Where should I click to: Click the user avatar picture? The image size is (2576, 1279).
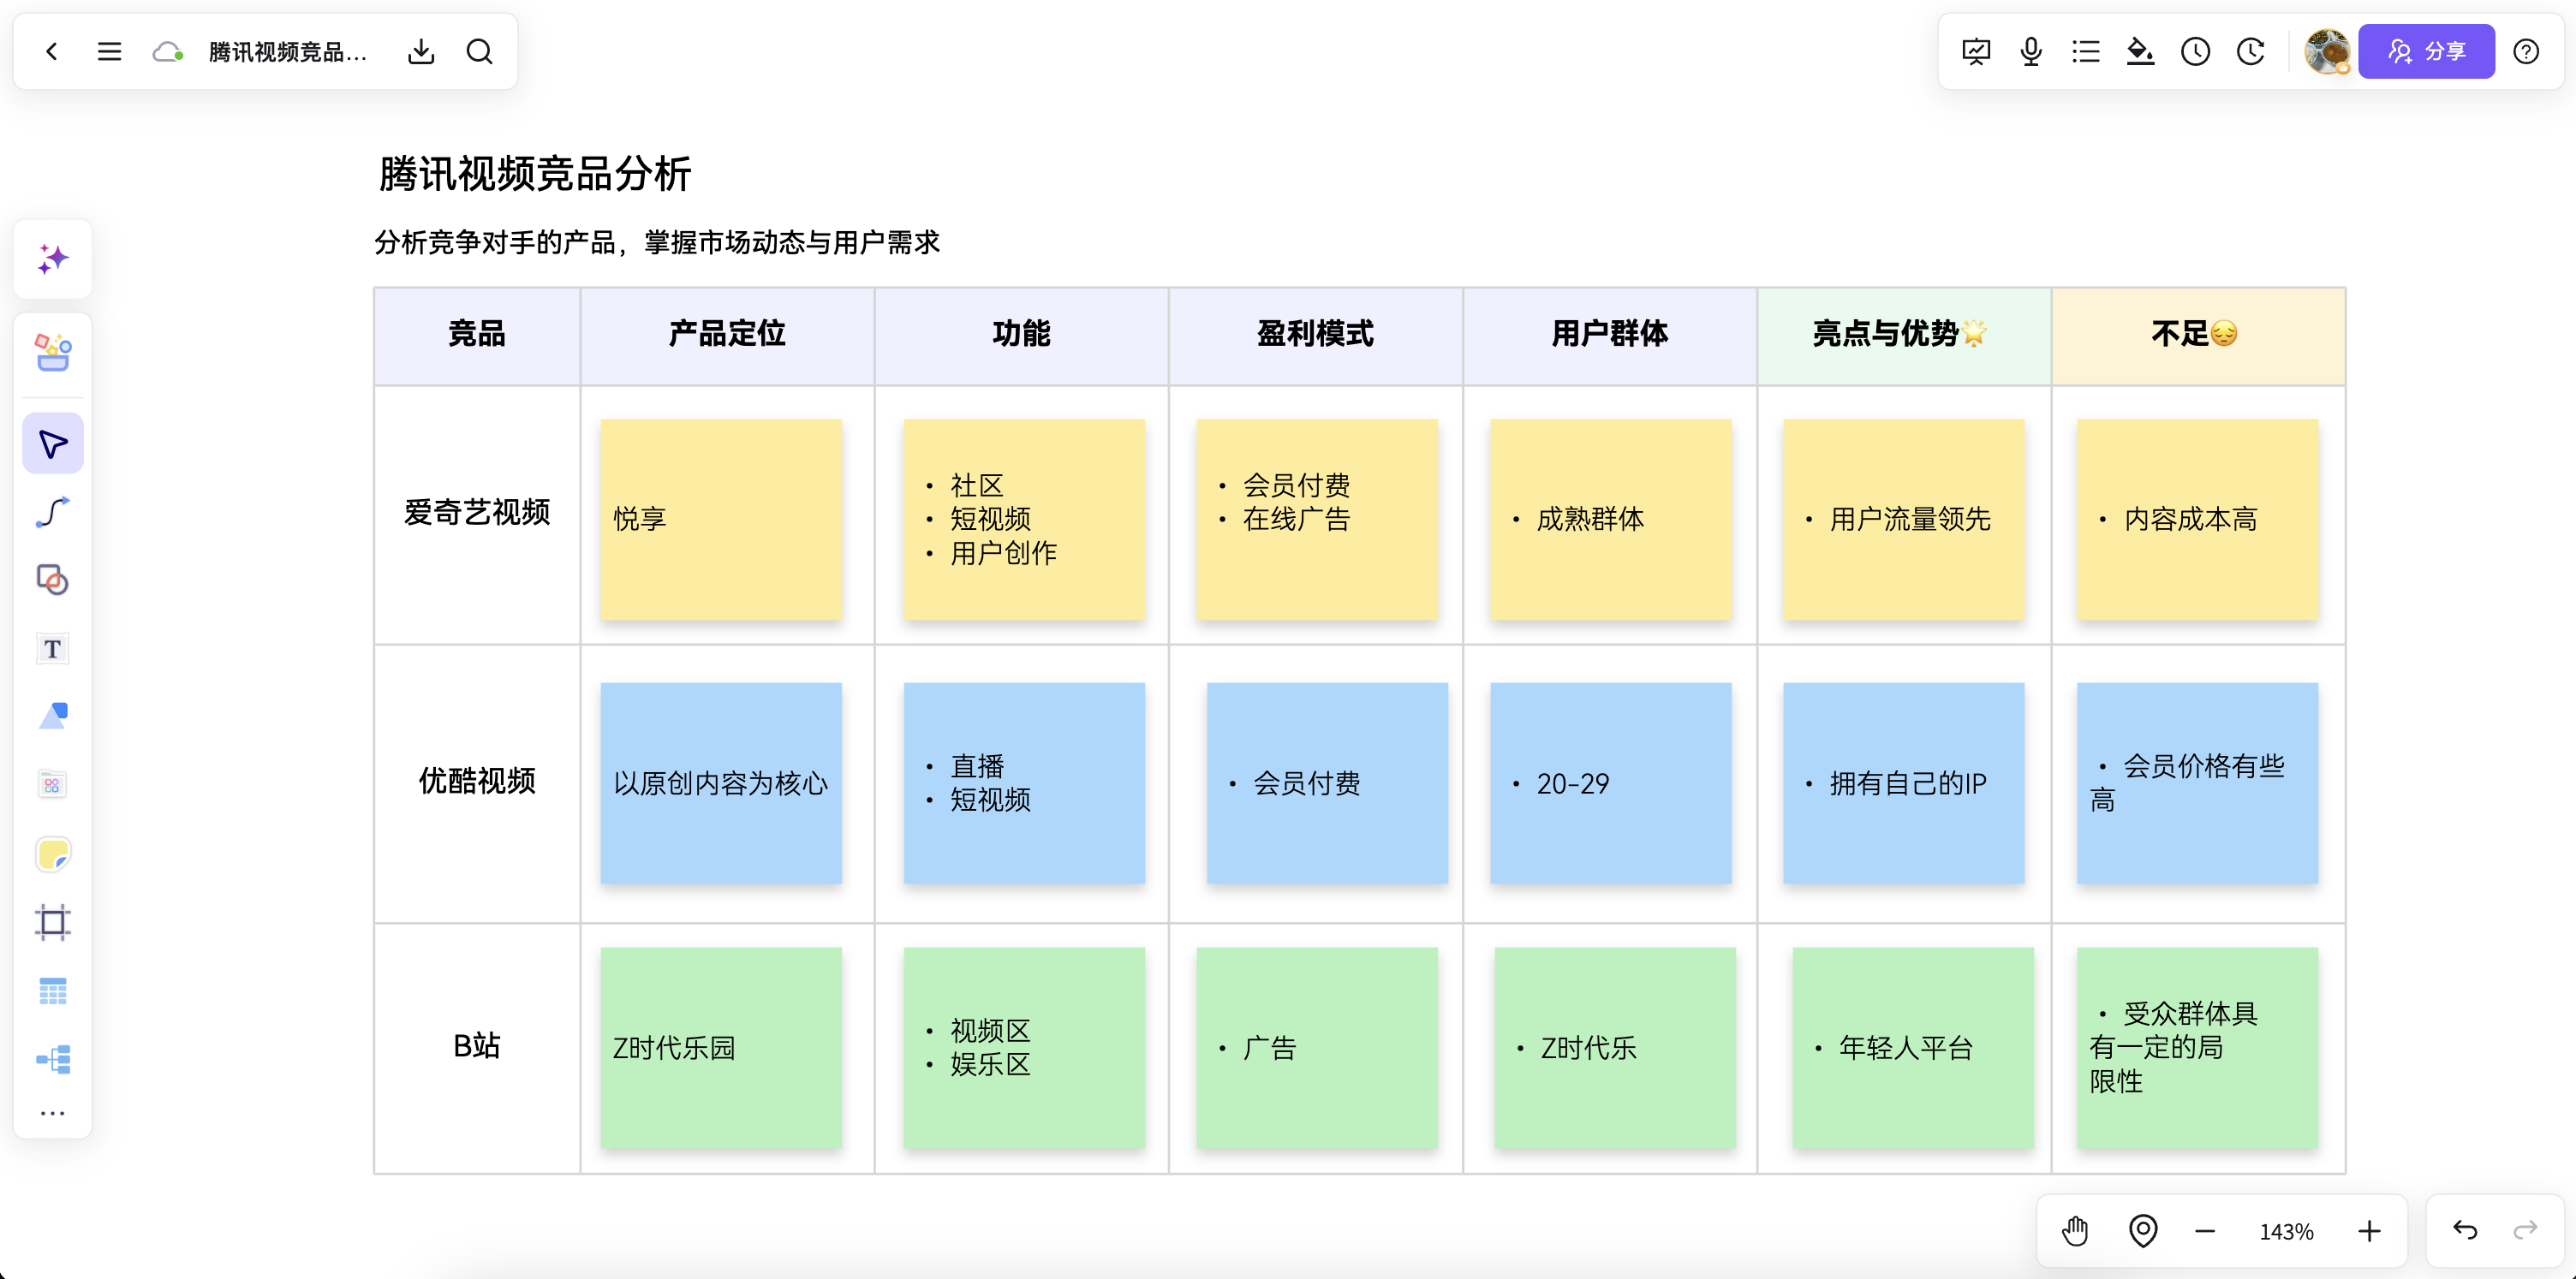point(2327,51)
